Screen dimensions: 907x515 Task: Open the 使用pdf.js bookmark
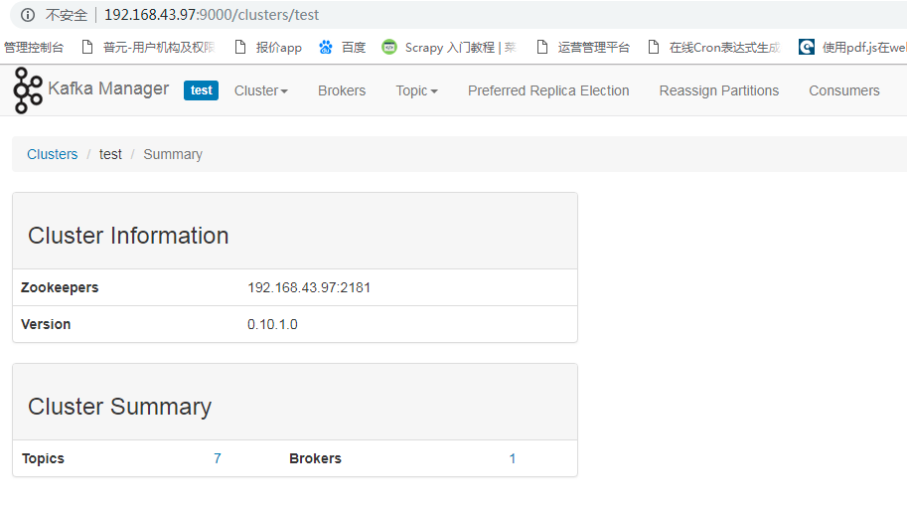pos(852,48)
